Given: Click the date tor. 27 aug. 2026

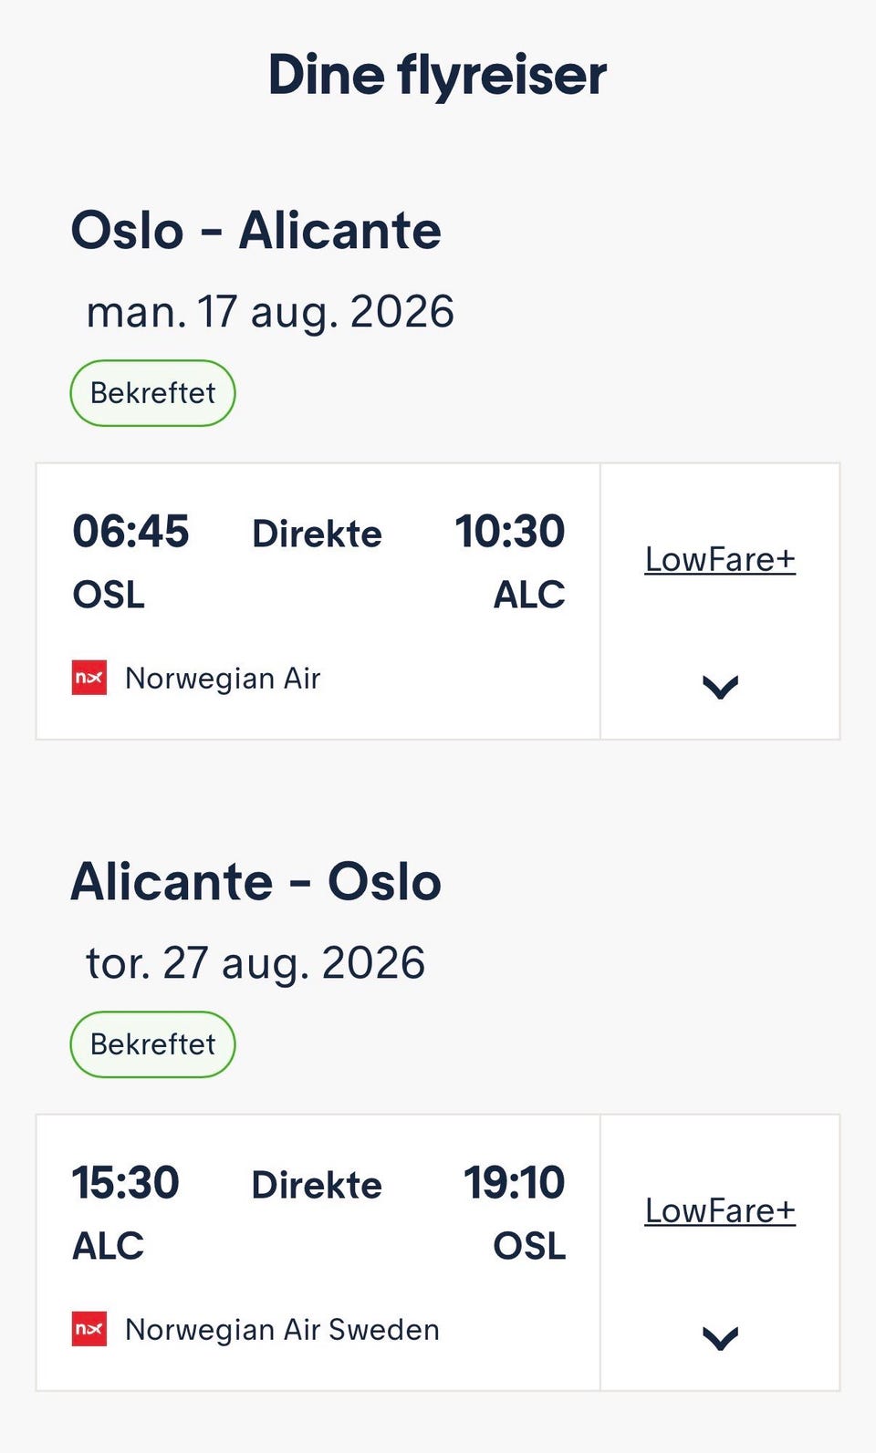Looking at the screenshot, I should pyautogui.click(x=255, y=963).
